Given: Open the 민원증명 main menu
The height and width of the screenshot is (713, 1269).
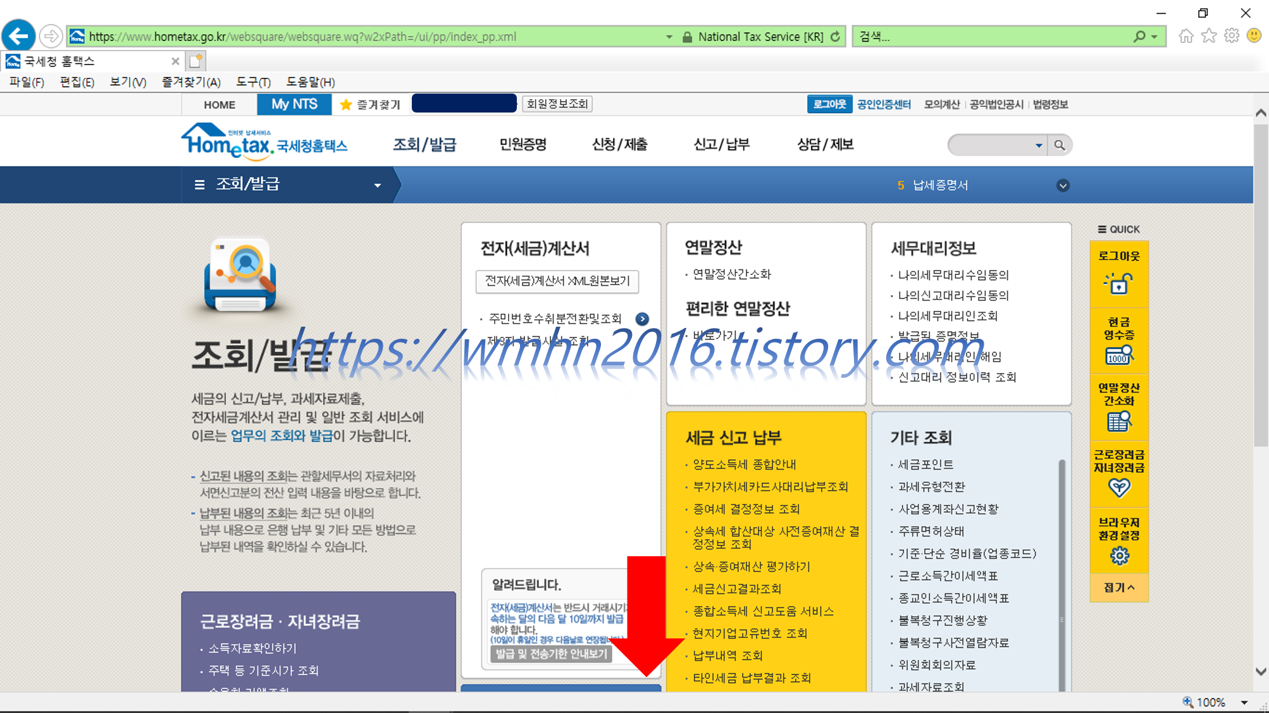Looking at the screenshot, I should tap(523, 145).
